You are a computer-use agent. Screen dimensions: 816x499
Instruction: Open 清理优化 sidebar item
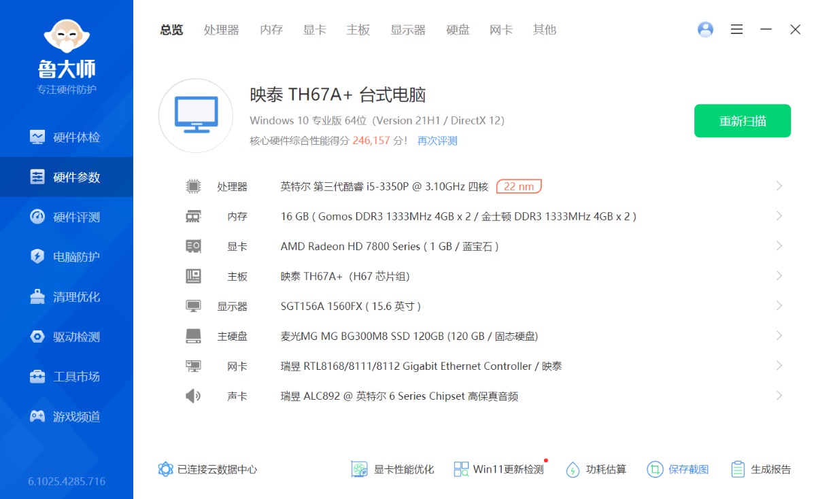[67, 297]
